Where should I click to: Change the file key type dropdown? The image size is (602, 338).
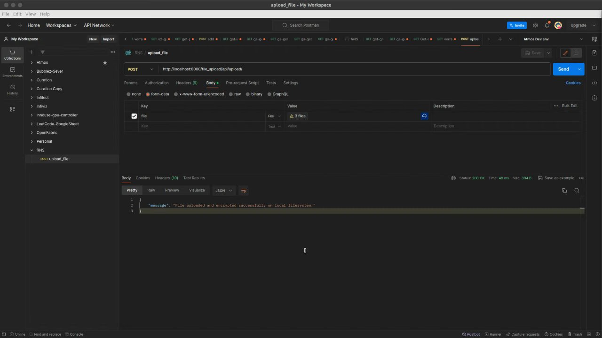click(274, 116)
